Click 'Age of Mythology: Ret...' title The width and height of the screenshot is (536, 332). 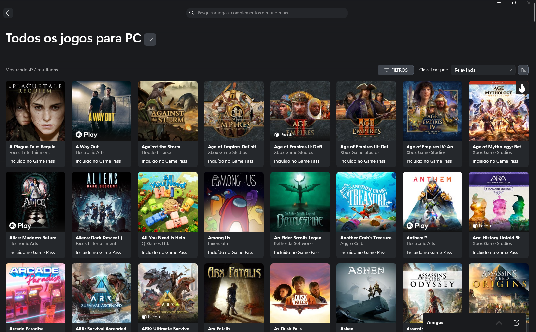(499, 147)
